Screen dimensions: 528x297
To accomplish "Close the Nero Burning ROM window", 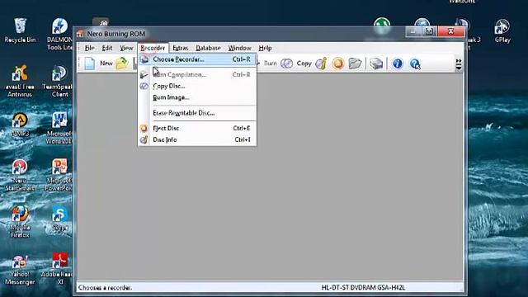I will click(451, 31).
